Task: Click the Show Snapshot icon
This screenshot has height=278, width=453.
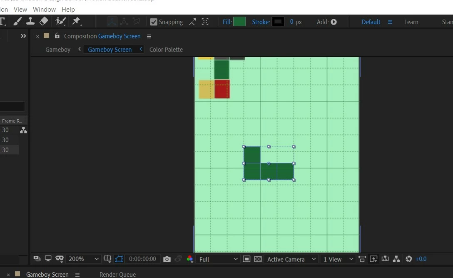Action: pos(179,259)
